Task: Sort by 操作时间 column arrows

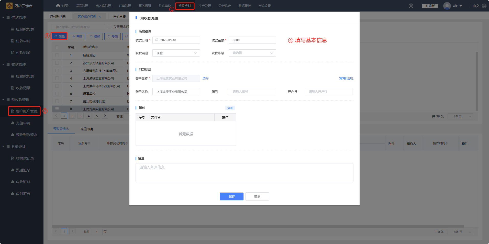Action: (447, 143)
